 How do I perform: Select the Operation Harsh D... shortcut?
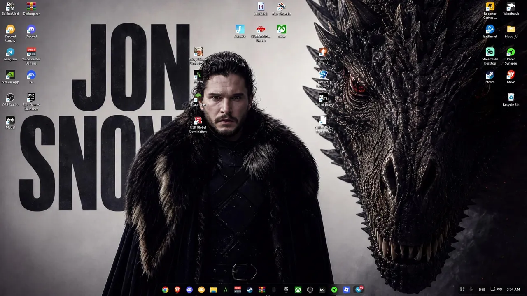323,56
